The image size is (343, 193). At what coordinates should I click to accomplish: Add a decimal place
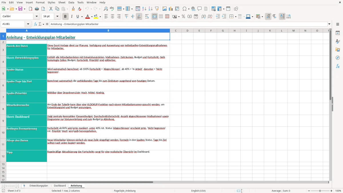[x=204, y=17]
